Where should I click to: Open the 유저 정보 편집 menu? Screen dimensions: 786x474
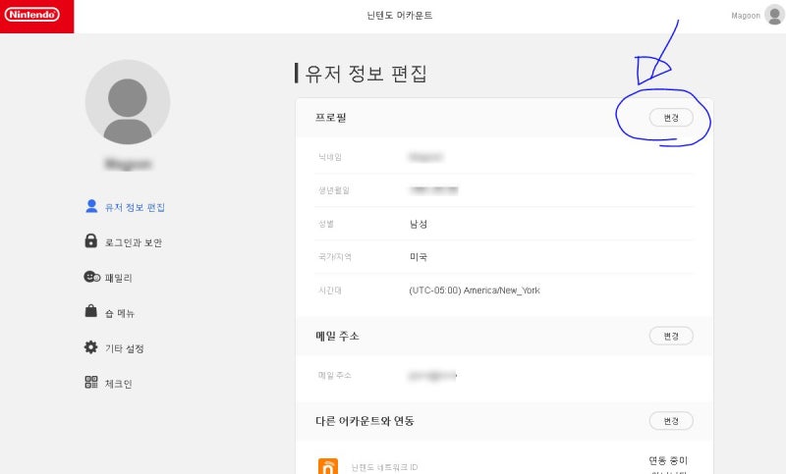click(135, 207)
